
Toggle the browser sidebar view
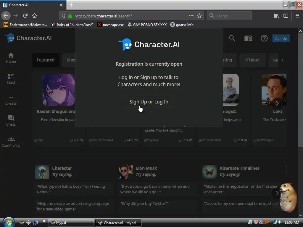click(286, 16)
